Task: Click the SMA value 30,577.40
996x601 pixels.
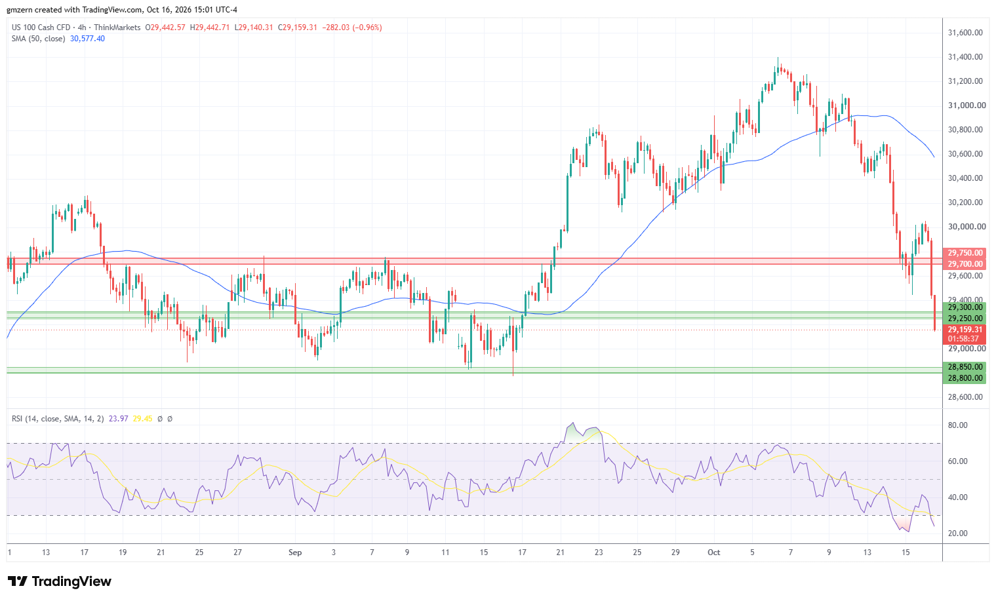Action: [87, 39]
